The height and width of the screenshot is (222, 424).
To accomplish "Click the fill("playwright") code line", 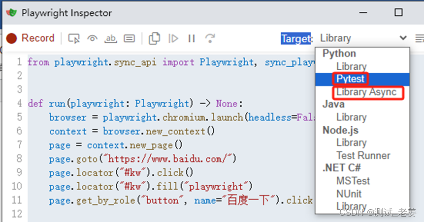I will pyautogui.click(x=151, y=187).
